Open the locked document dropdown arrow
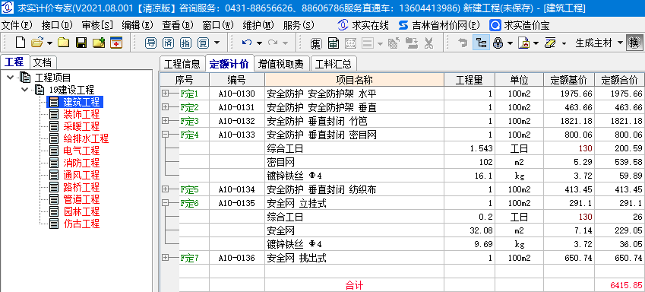This screenshot has width=645, height=292. (x=536, y=43)
